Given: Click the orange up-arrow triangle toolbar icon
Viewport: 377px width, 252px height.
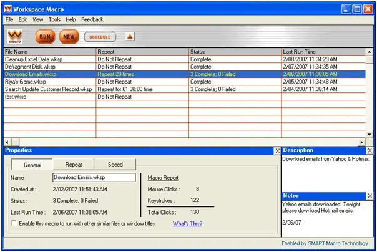Looking at the screenshot, I should 130,37.
